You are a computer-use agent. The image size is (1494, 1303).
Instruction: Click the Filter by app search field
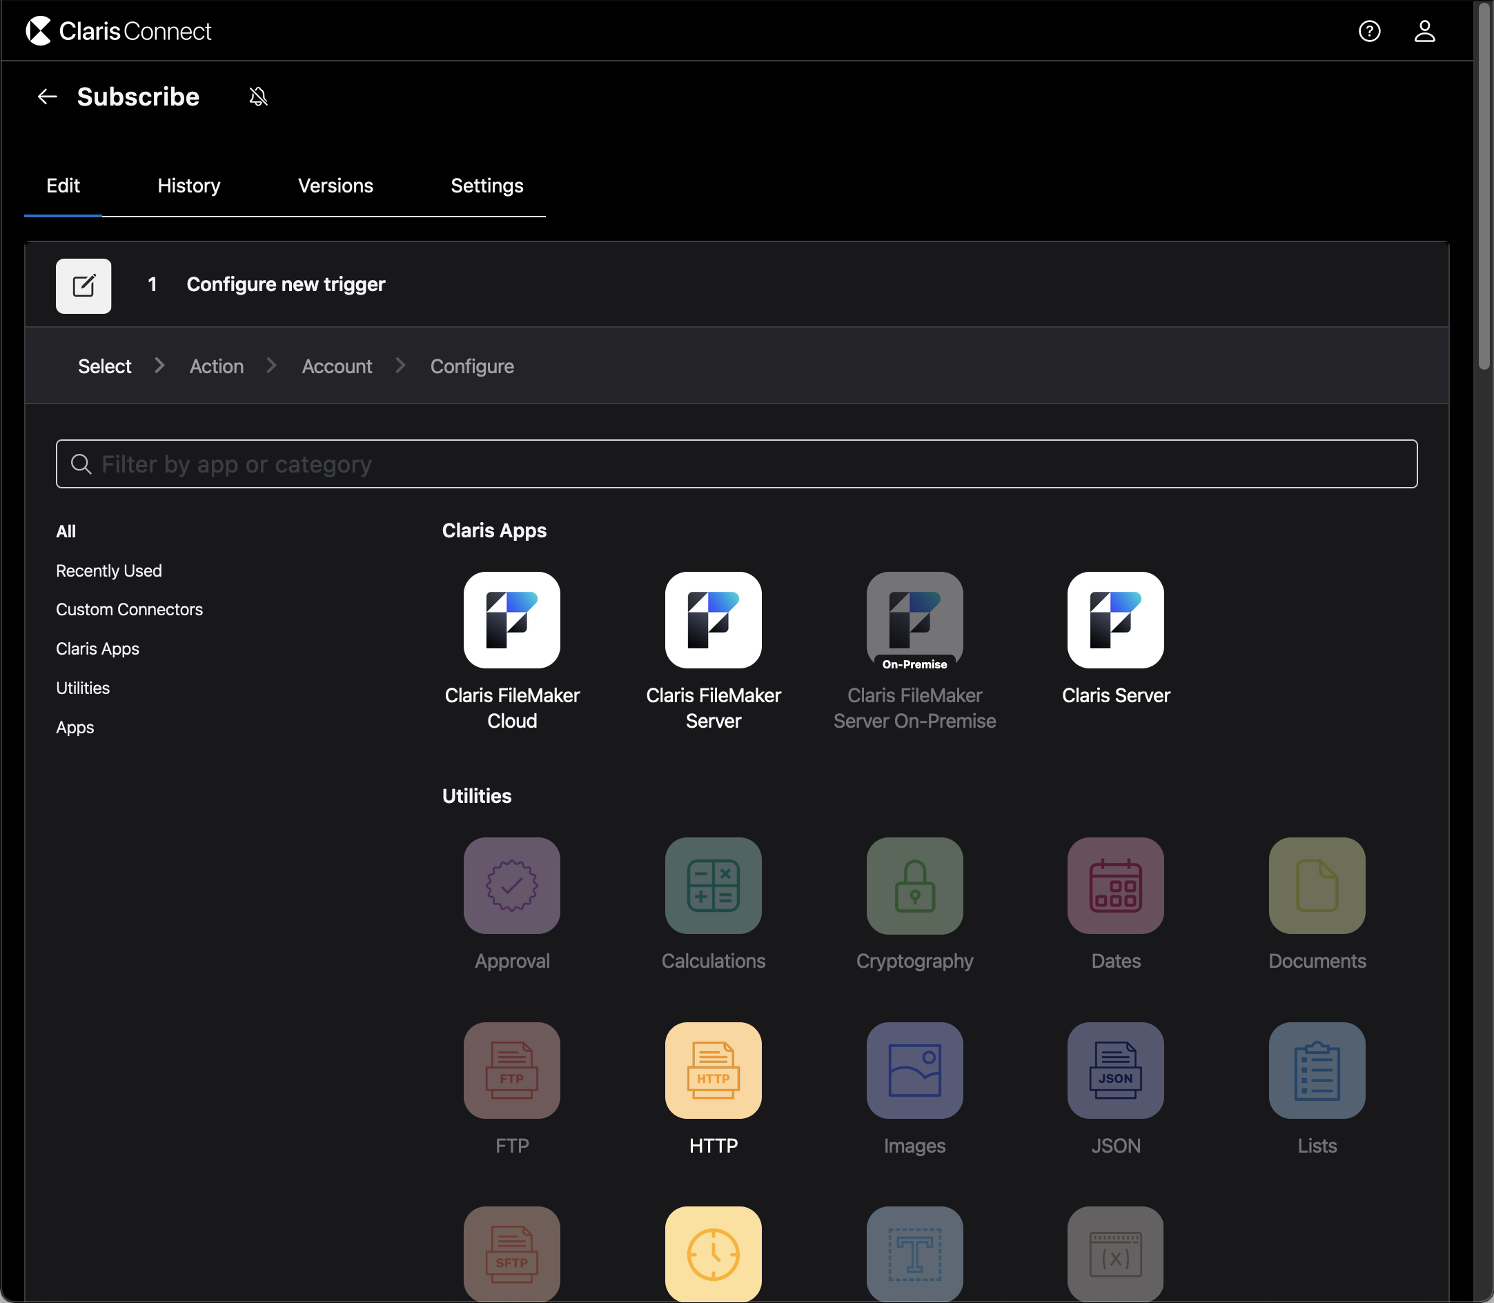[736, 464]
